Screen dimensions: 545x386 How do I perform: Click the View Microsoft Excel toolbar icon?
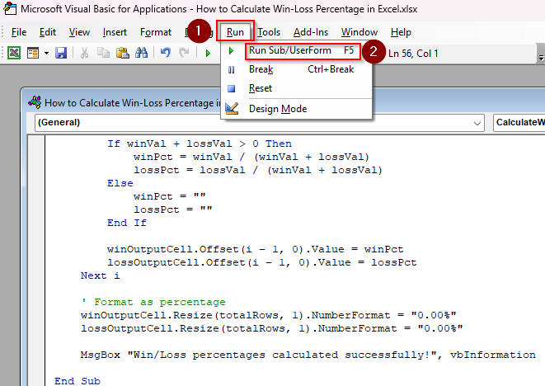click(x=14, y=54)
